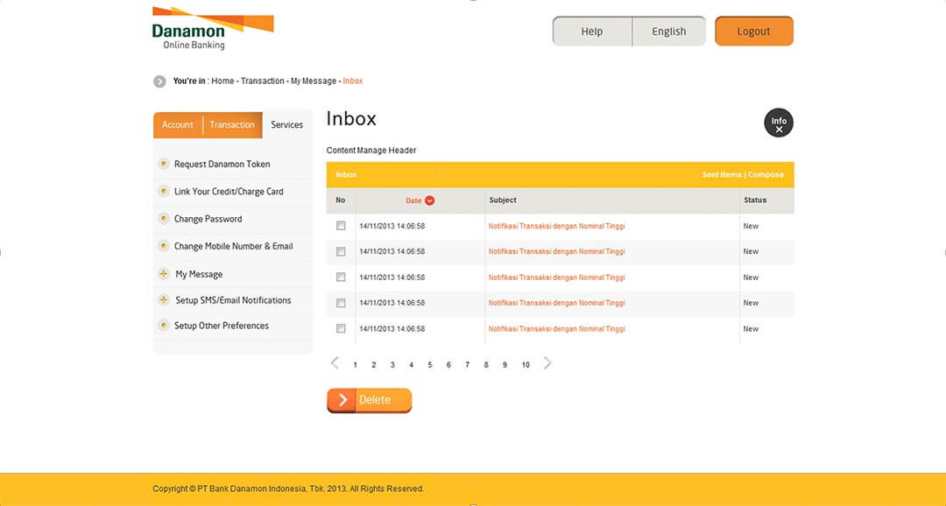Jump to inbox page 5
Screen dimensions: 946x506
pyautogui.click(x=429, y=364)
